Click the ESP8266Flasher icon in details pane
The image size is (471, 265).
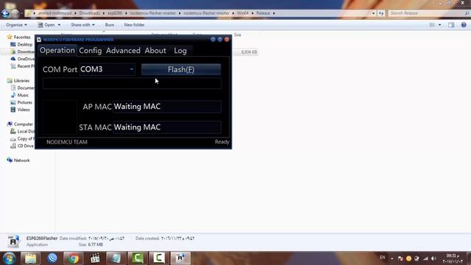13,241
